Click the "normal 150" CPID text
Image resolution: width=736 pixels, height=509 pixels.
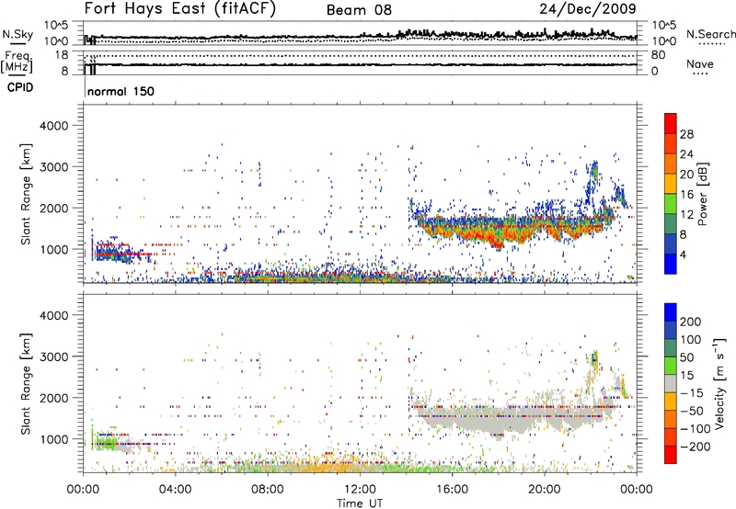tap(121, 91)
